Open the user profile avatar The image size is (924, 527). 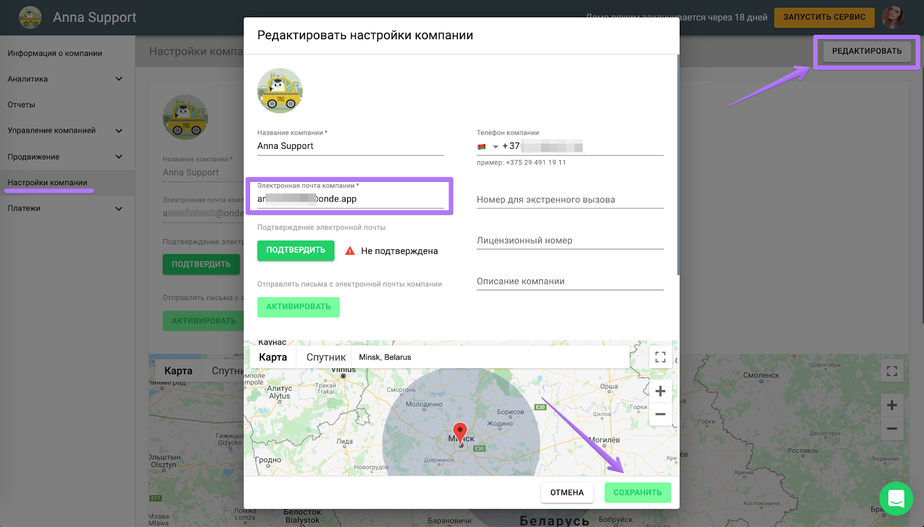893,17
